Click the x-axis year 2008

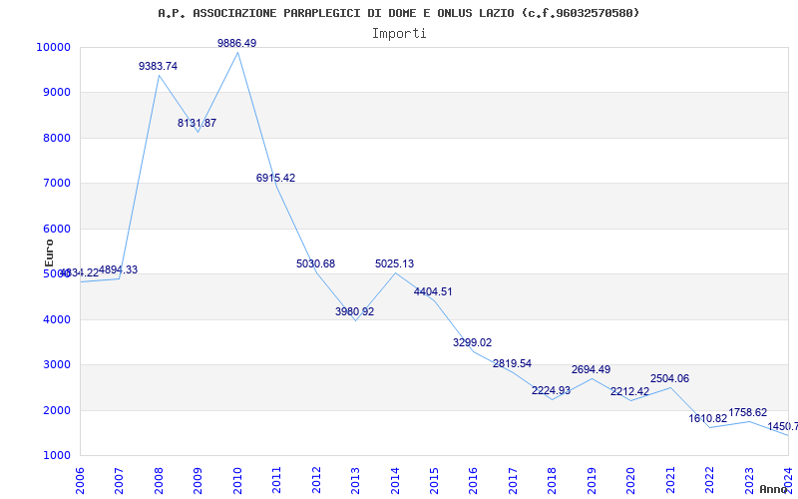[x=159, y=480]
